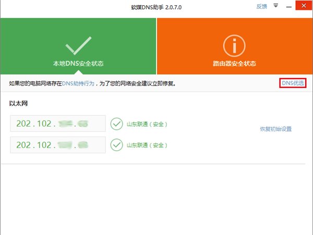Switch to the 本地DNS安全状态 tab label
Viewport: 313px width, 235px height.
[x=78, y=64]
